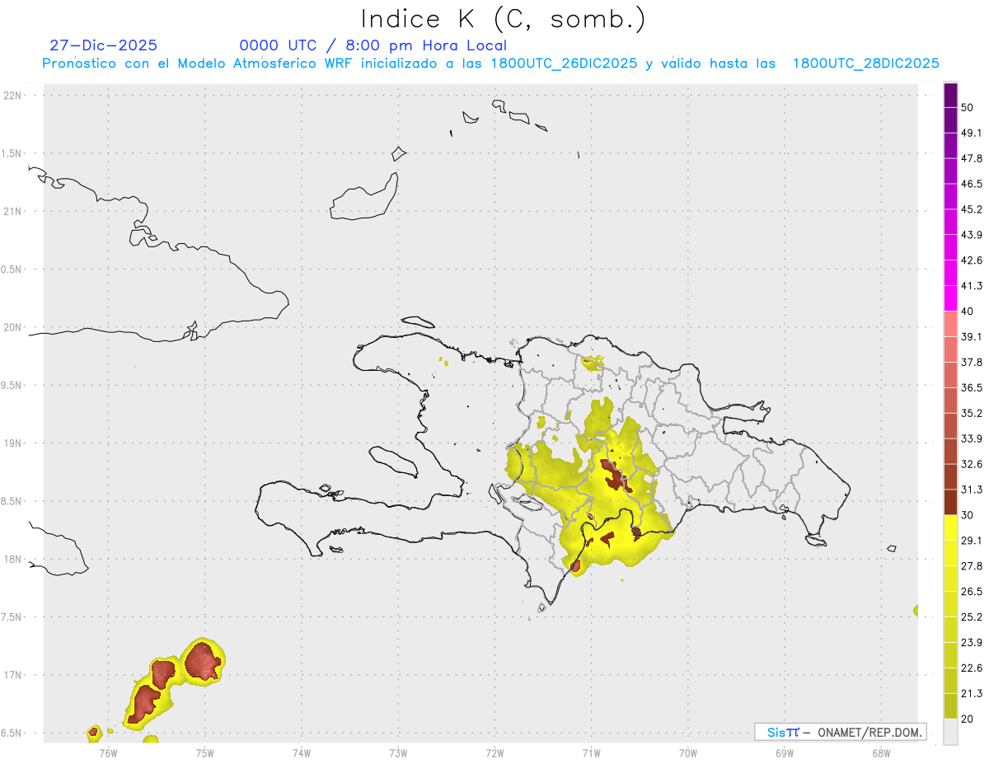The image size is (989, 764).
Task: Click the 19N latitude label
Action: 12,443
